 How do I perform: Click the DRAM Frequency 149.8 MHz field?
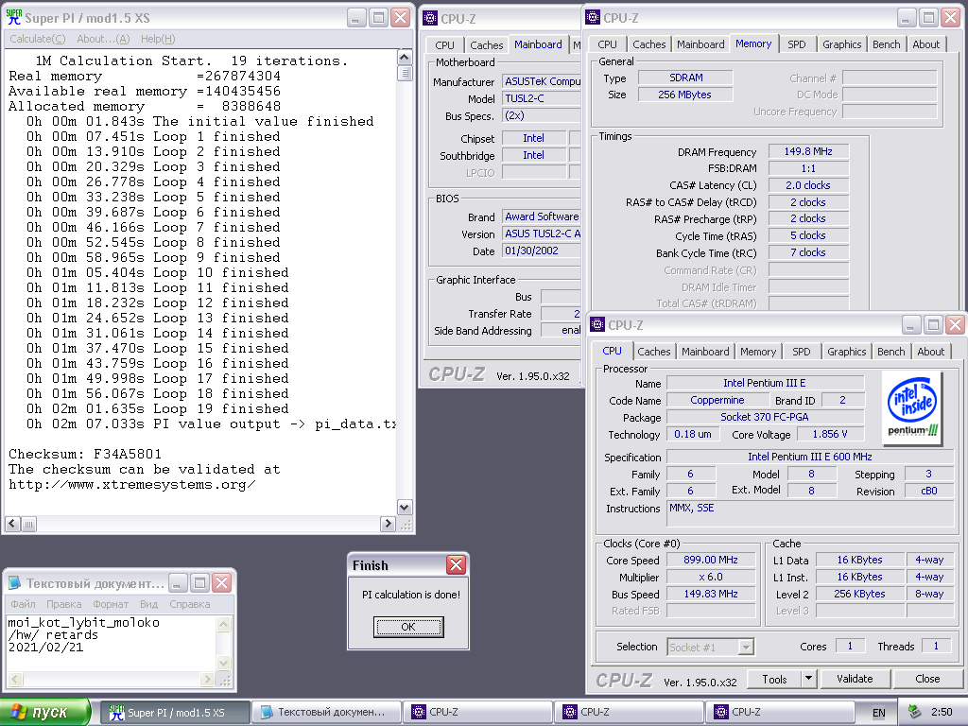pyautogui.click(x=808, y=151)
